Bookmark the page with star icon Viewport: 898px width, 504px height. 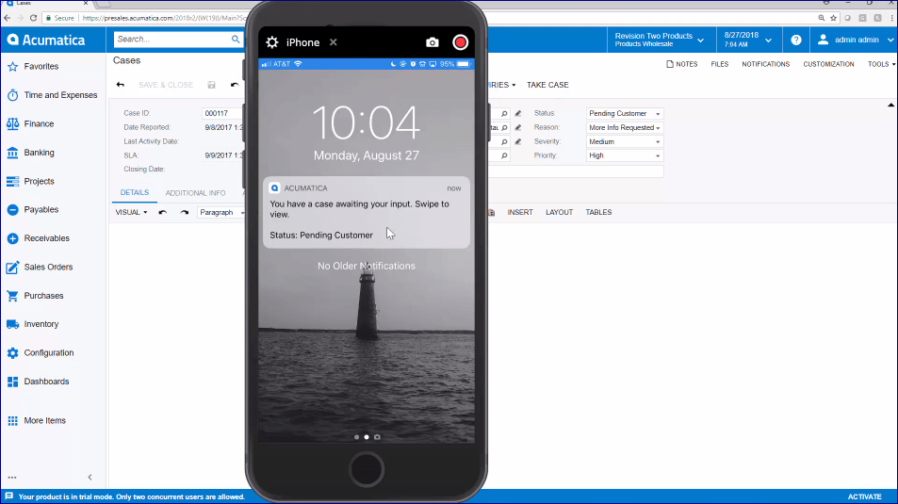[833, 18]
